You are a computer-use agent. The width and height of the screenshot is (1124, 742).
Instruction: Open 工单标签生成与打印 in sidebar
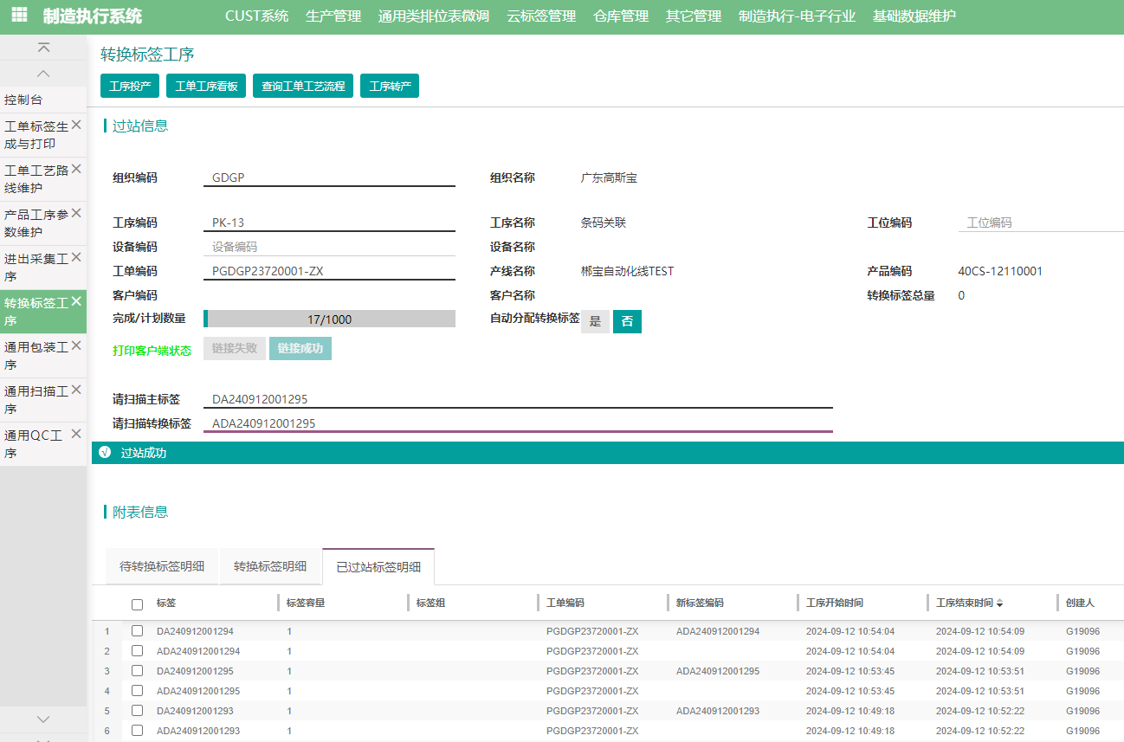[x=36, y=135]
